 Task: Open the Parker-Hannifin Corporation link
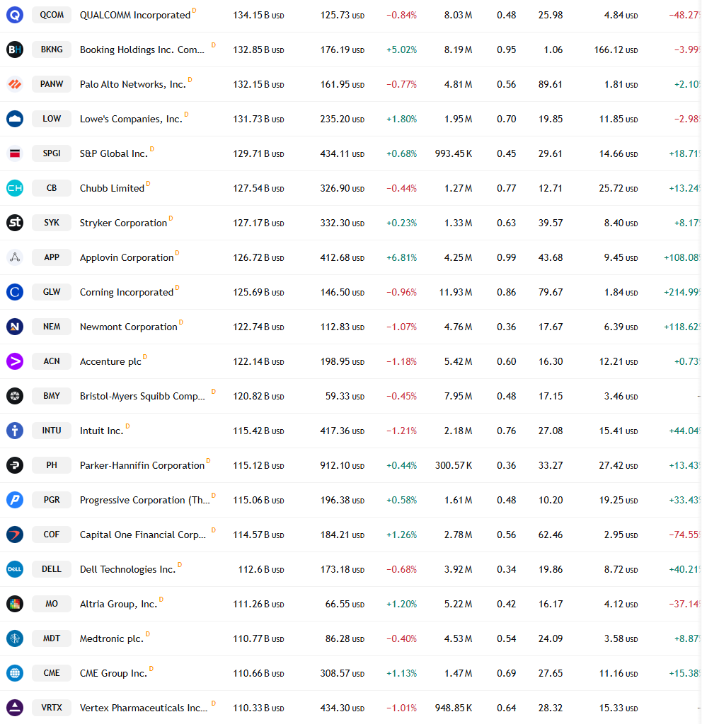tap(142, 465)
